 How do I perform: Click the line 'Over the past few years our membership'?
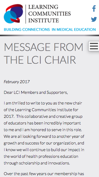point(44,174)
